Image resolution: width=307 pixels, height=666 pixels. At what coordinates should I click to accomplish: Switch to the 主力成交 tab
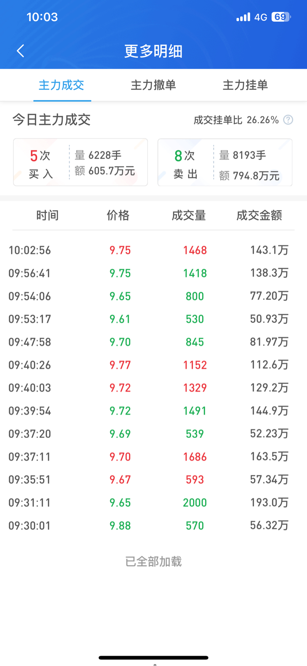(62, 85)
